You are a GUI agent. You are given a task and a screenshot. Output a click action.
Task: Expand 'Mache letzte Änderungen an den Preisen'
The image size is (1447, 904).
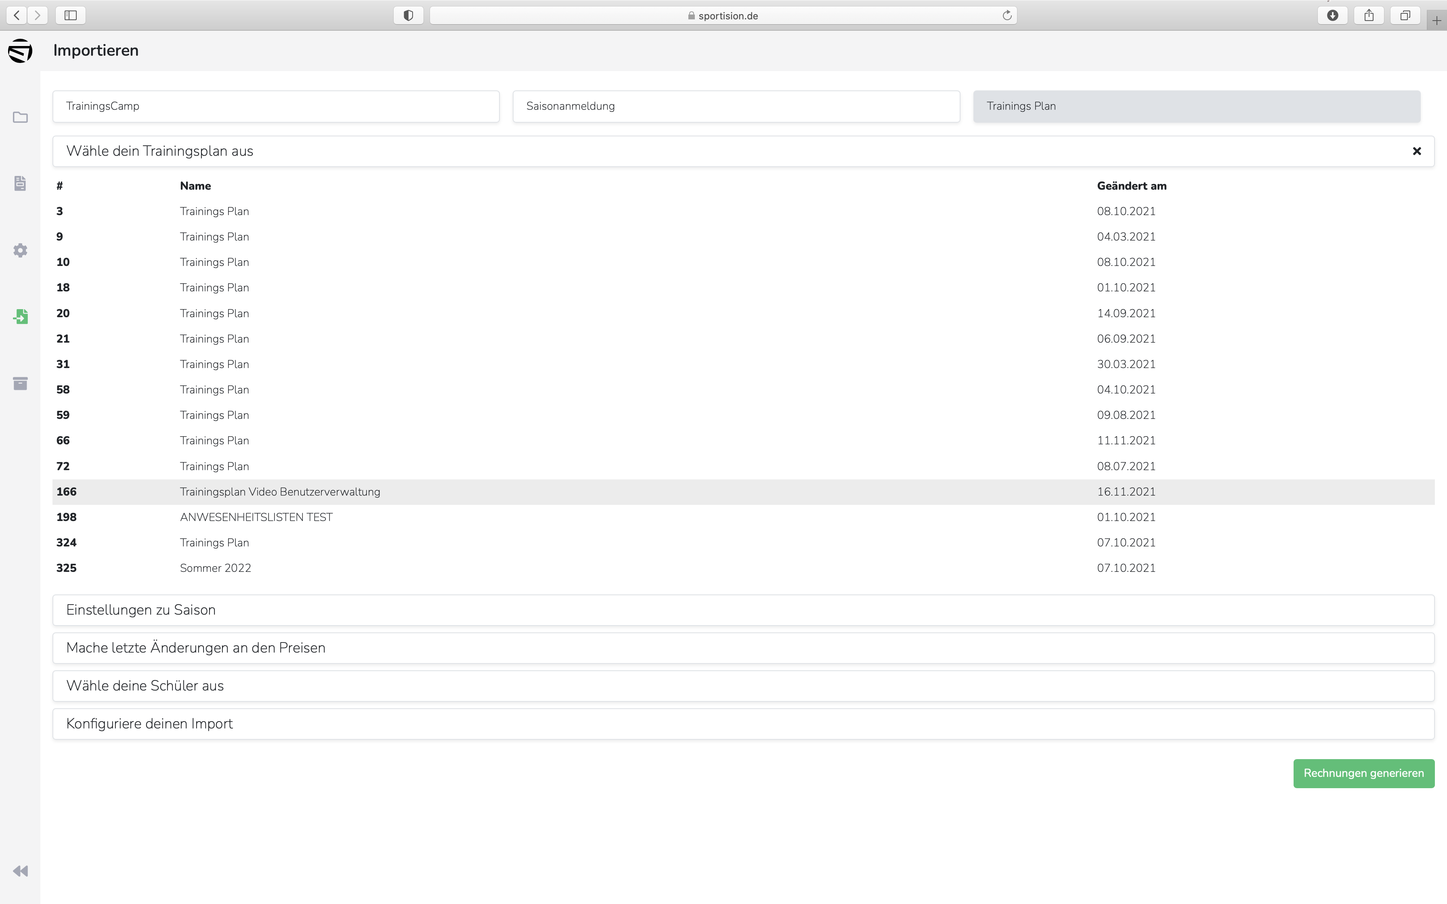point(743,648)
